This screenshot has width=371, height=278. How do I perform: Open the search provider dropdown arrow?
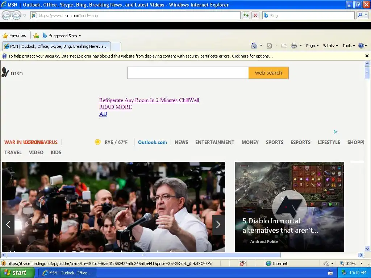click(366, 15)
